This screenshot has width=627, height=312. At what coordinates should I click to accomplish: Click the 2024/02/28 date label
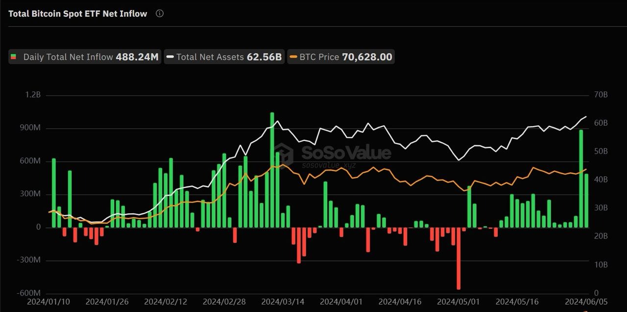[x=224, y=302]
